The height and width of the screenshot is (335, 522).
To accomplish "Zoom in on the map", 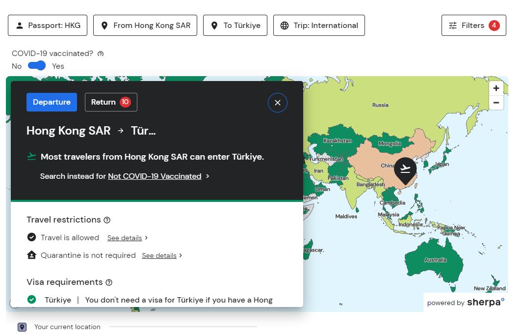I will 496,88.
